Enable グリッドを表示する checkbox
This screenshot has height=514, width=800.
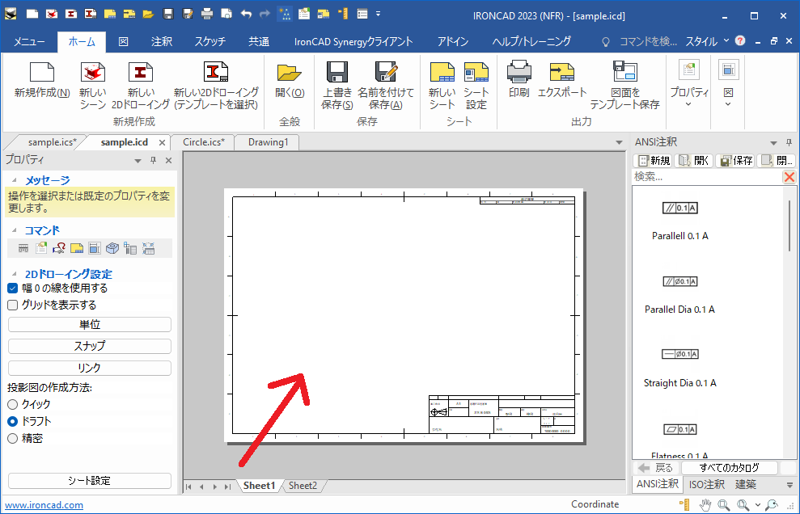[x=13, y=305]
